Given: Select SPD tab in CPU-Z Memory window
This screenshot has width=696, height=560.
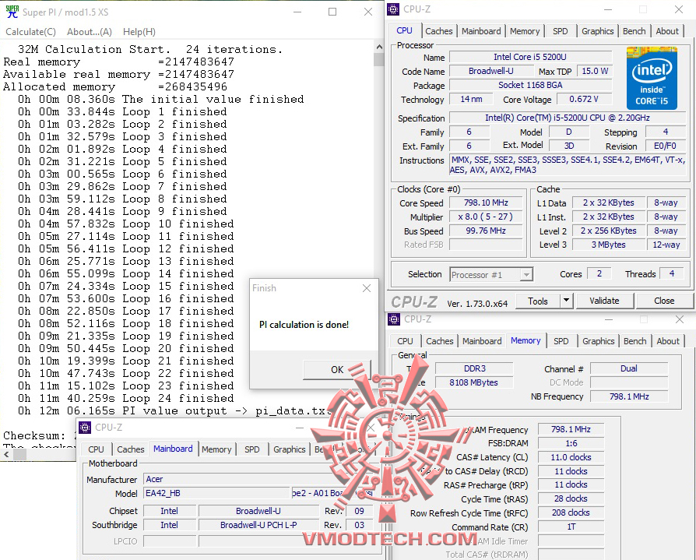Looking at the screenshot, I should [x=561, y=341].
